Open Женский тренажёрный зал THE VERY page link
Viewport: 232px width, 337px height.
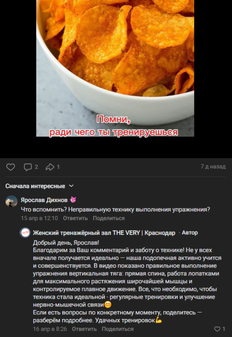[x=104, y=233]
